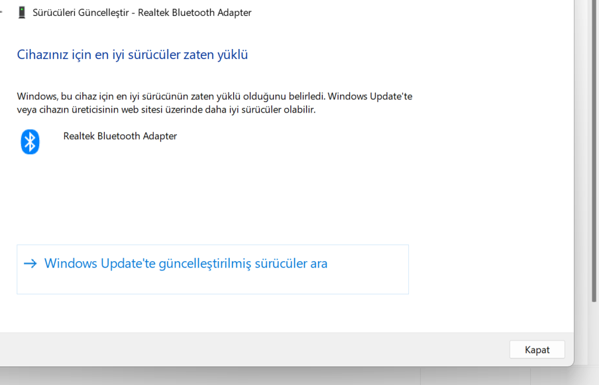This screenshot has height=385, width=599.
Task: Click the Kapat button
Action: 537,349
